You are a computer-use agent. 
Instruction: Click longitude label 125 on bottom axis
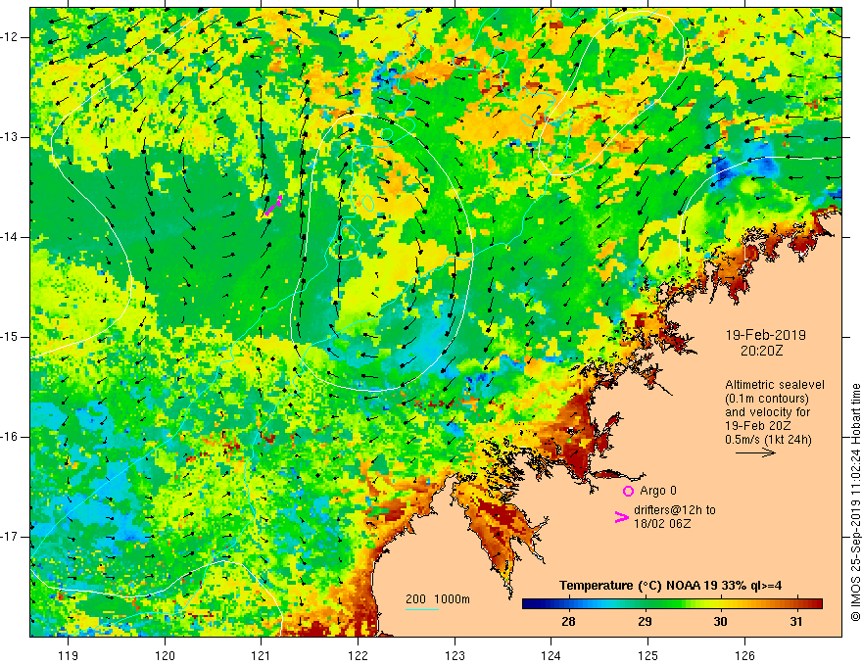click(x=647, y=655)
